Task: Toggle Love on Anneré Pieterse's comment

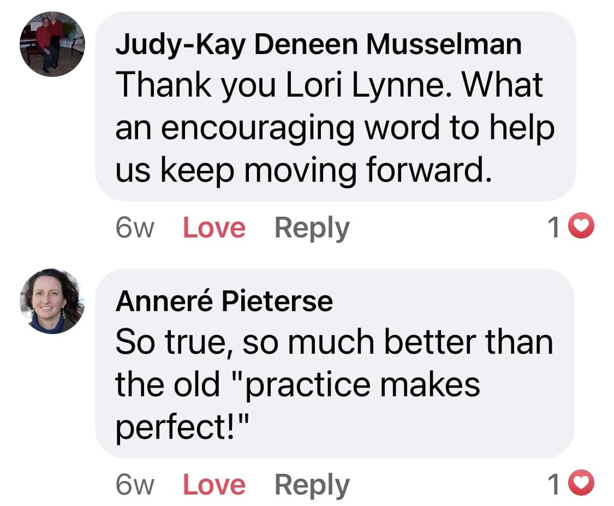Action: click(x=214, y=484)
